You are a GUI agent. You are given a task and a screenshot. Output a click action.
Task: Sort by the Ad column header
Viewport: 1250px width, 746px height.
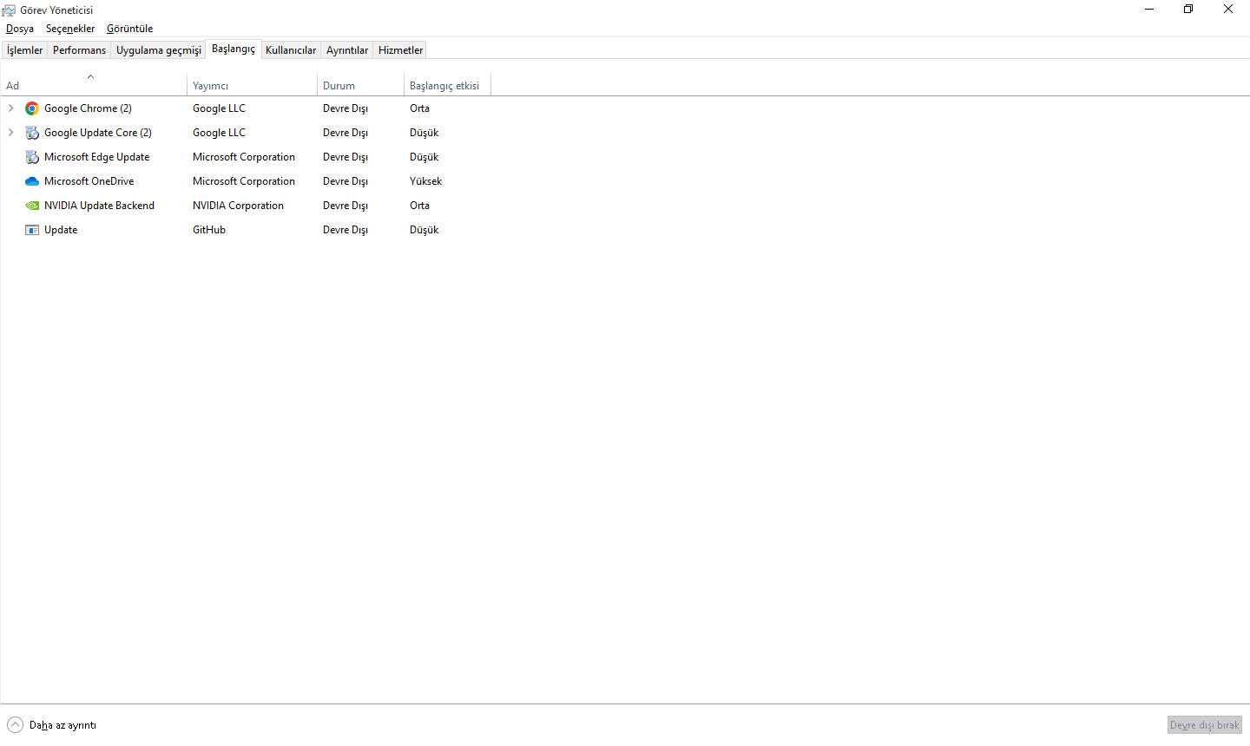point(93,85)
